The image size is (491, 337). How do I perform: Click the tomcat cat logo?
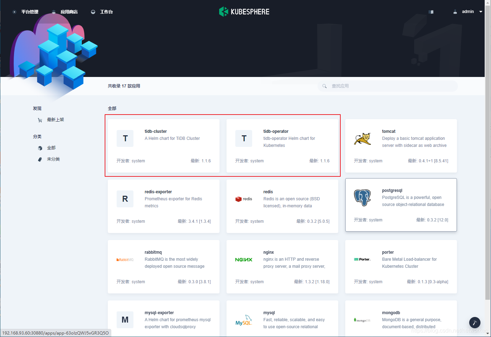point(362,138)
